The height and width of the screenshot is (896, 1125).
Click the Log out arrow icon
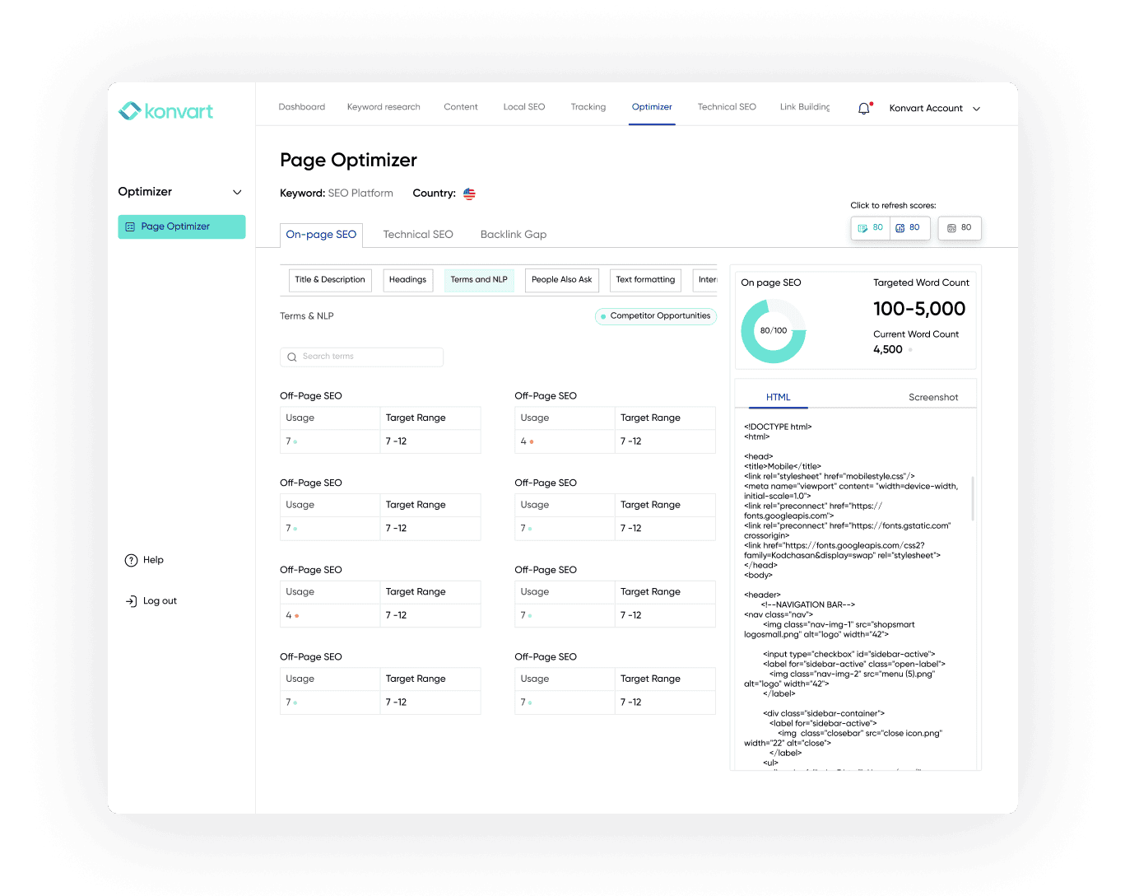pyautogui.click(x=132, y=601)
